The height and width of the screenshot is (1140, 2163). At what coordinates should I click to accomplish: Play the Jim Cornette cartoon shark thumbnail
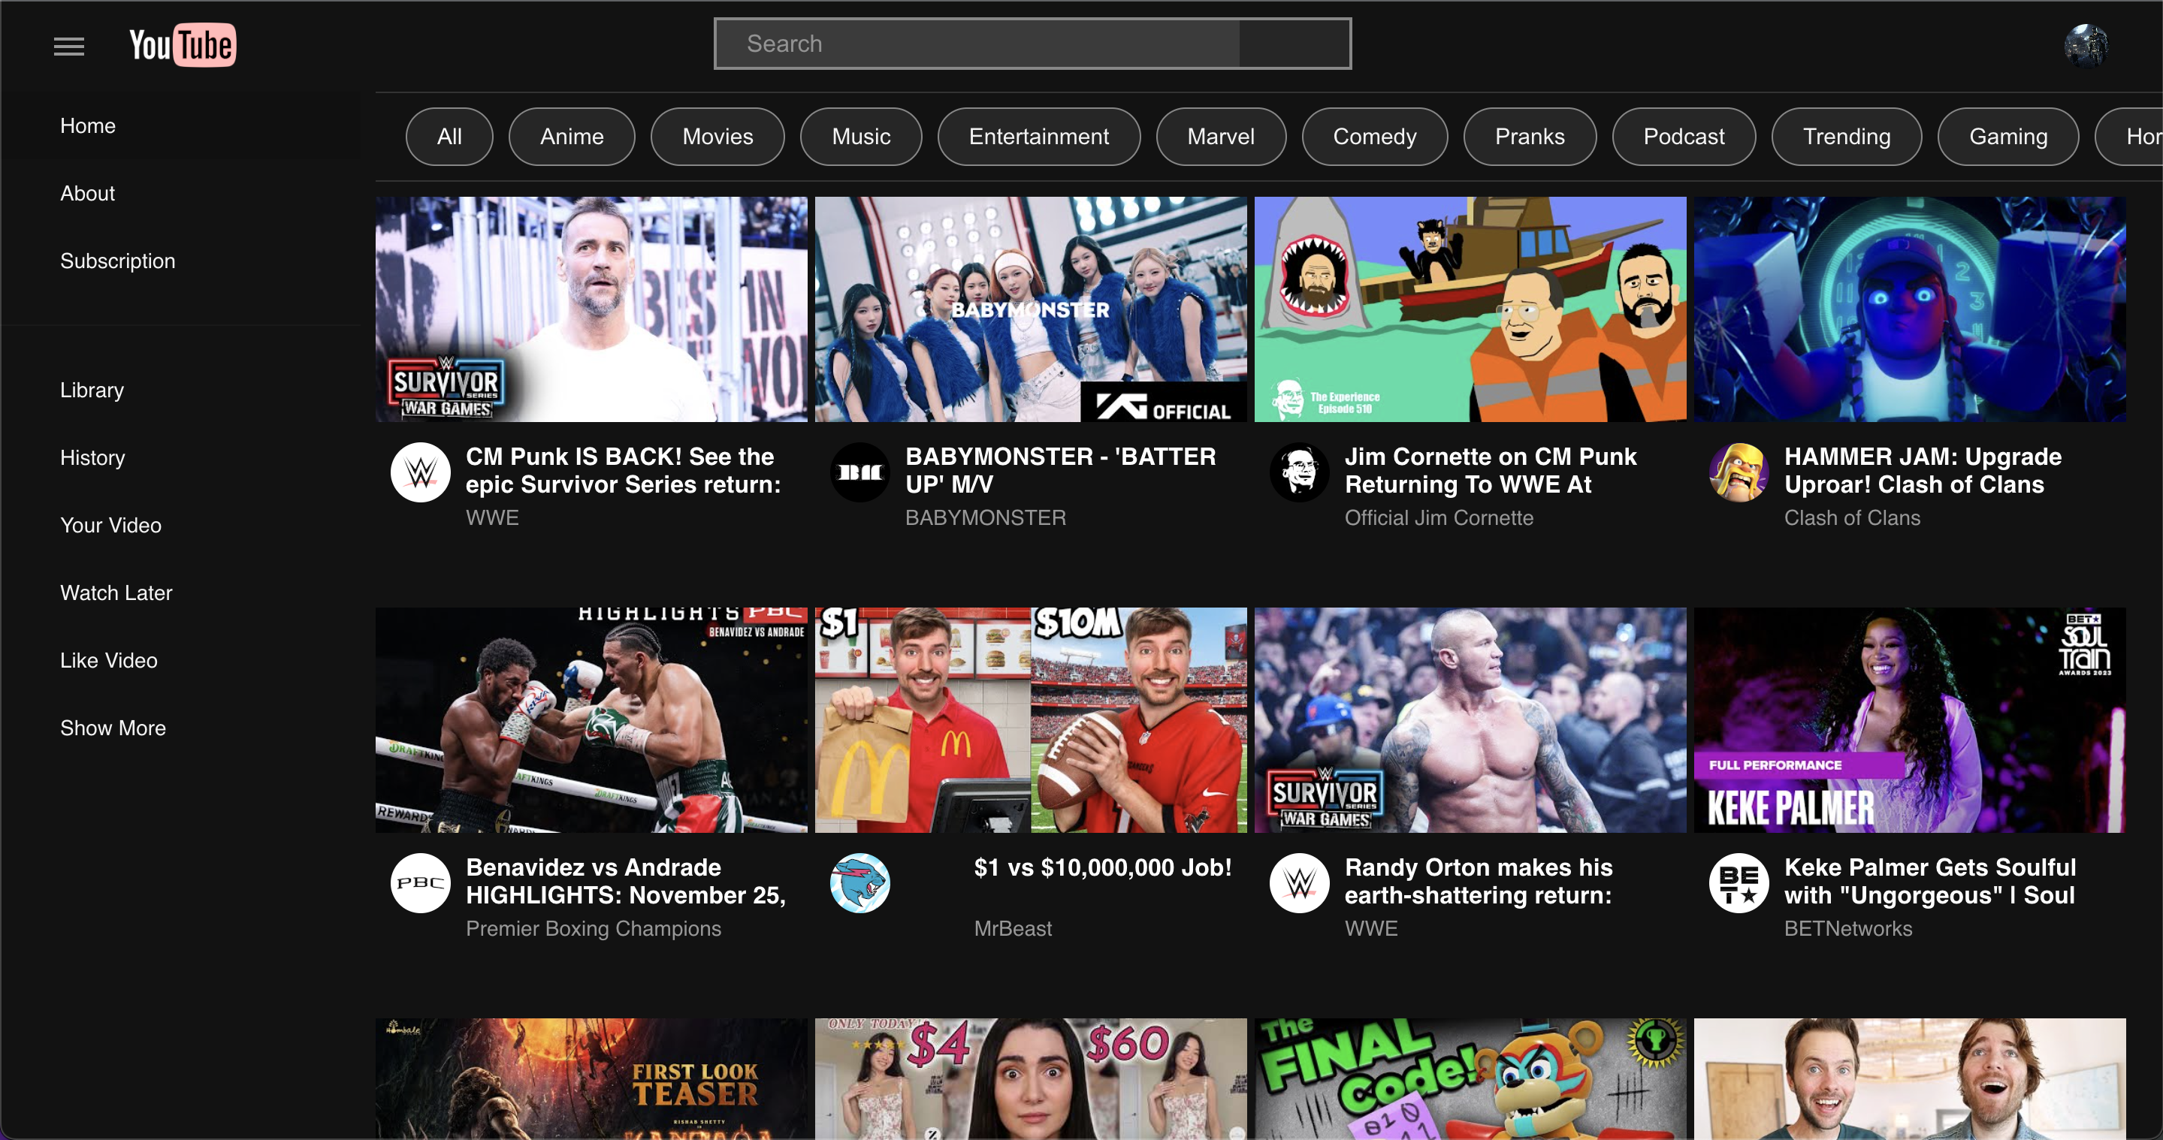coord(1470,309)
